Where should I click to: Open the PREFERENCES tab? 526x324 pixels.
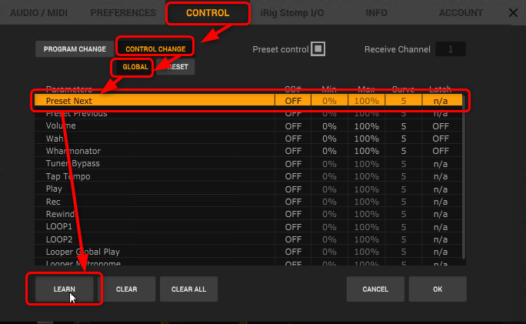pyautogui.click(x=125, y=13)
